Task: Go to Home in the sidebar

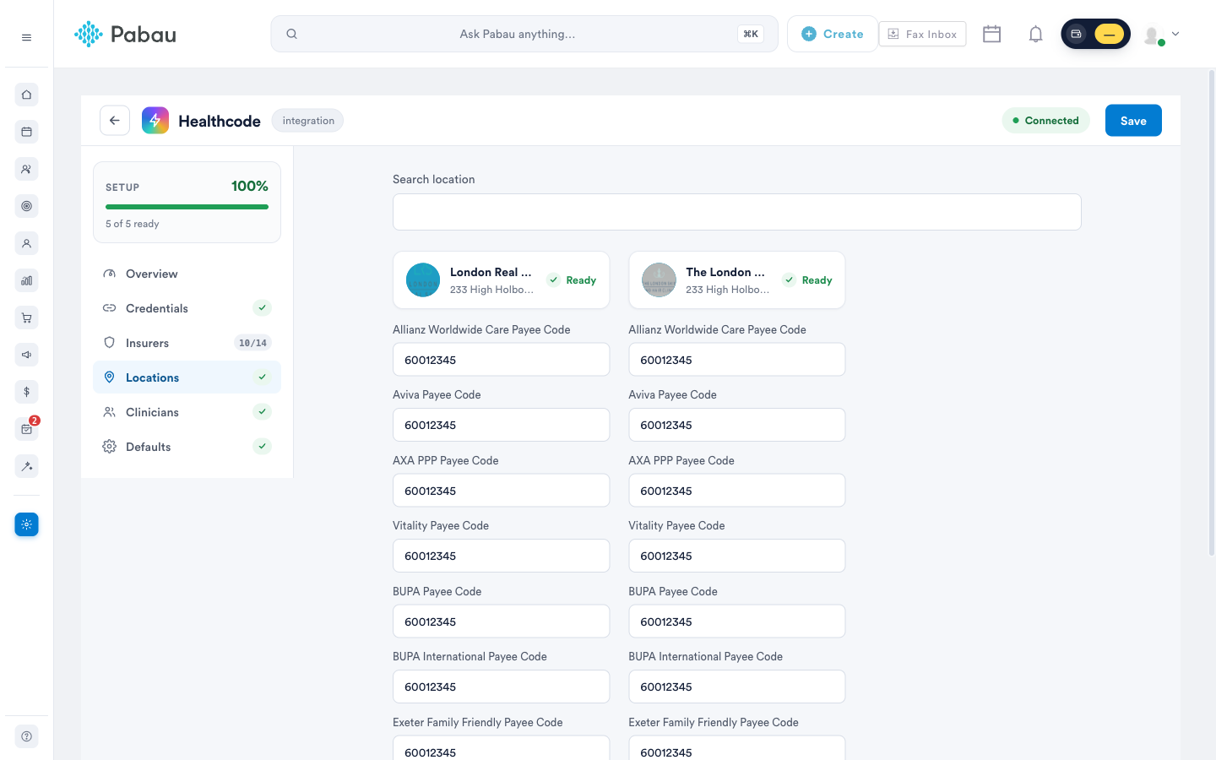Action: [26, 95]
